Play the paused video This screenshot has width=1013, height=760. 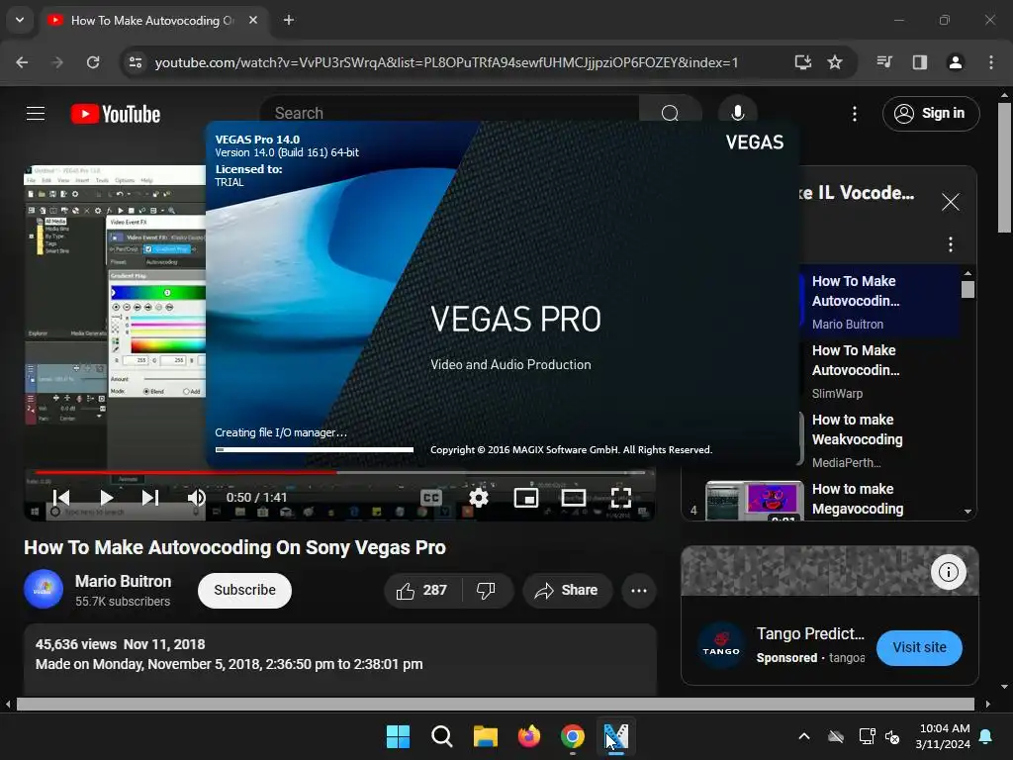(107, 498)
